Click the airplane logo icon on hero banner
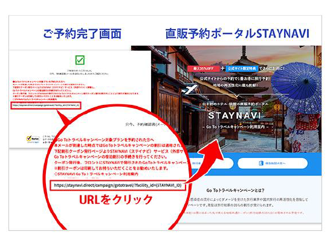This screenshot has width=336, height=240. (189, 89)
